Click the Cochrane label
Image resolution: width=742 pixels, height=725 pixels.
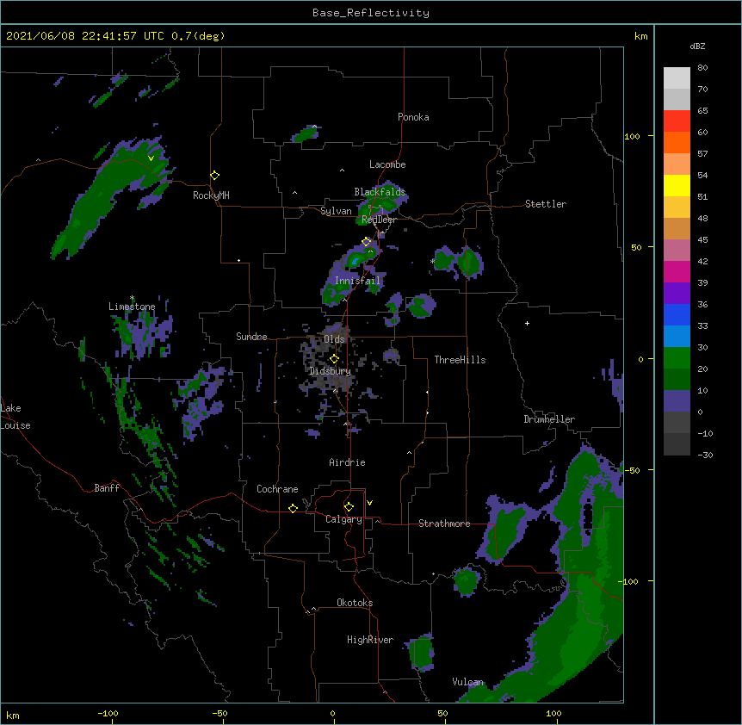[277, 489]
